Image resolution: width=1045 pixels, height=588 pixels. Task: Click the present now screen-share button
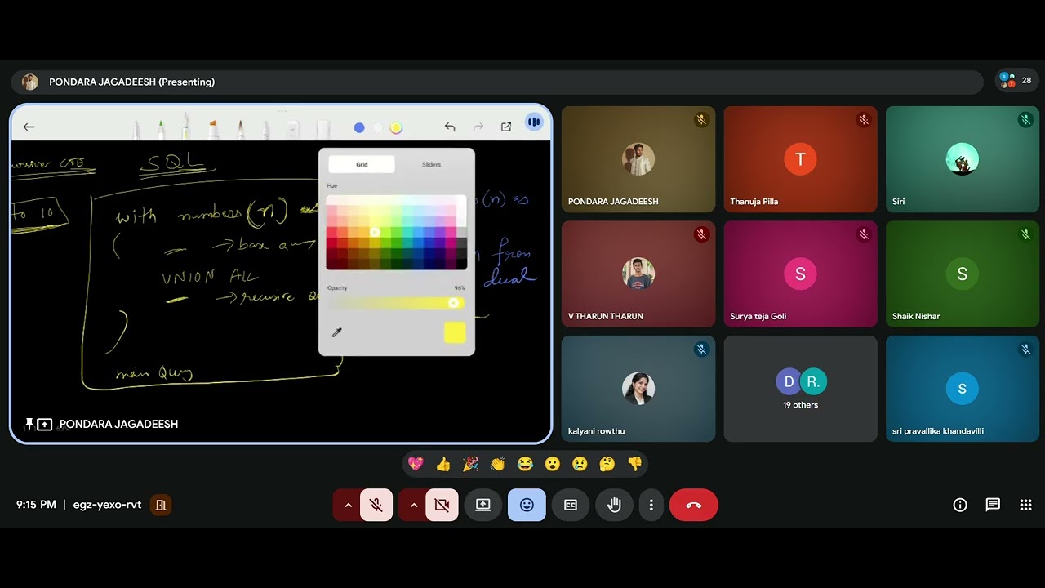tap(482, 505)
